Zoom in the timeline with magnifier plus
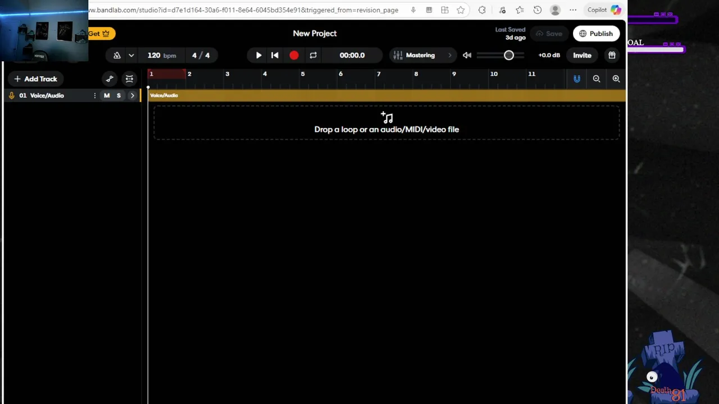Viewport: 719px width, 404px height. click(616, 79)
